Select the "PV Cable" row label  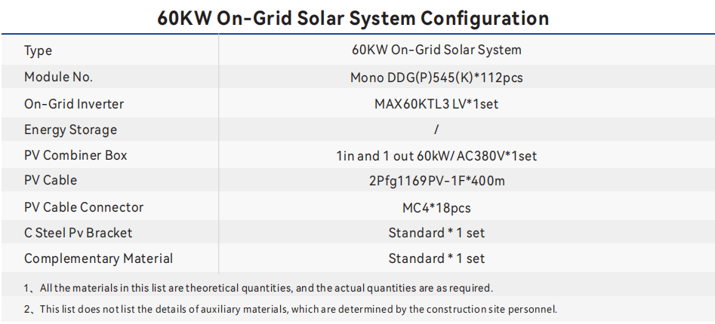coord(51,181)
